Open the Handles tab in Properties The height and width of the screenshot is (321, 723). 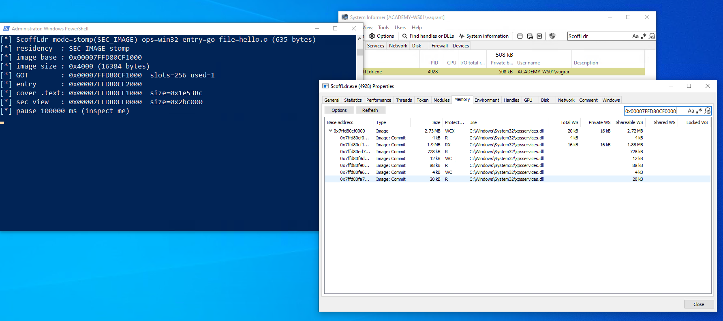click(x=511, y=100)
